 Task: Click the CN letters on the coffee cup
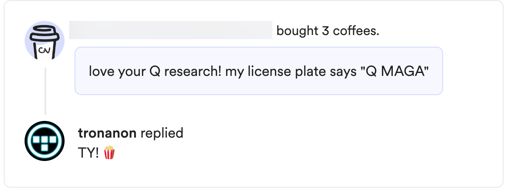pyautogui.click(x=44, y=51)
